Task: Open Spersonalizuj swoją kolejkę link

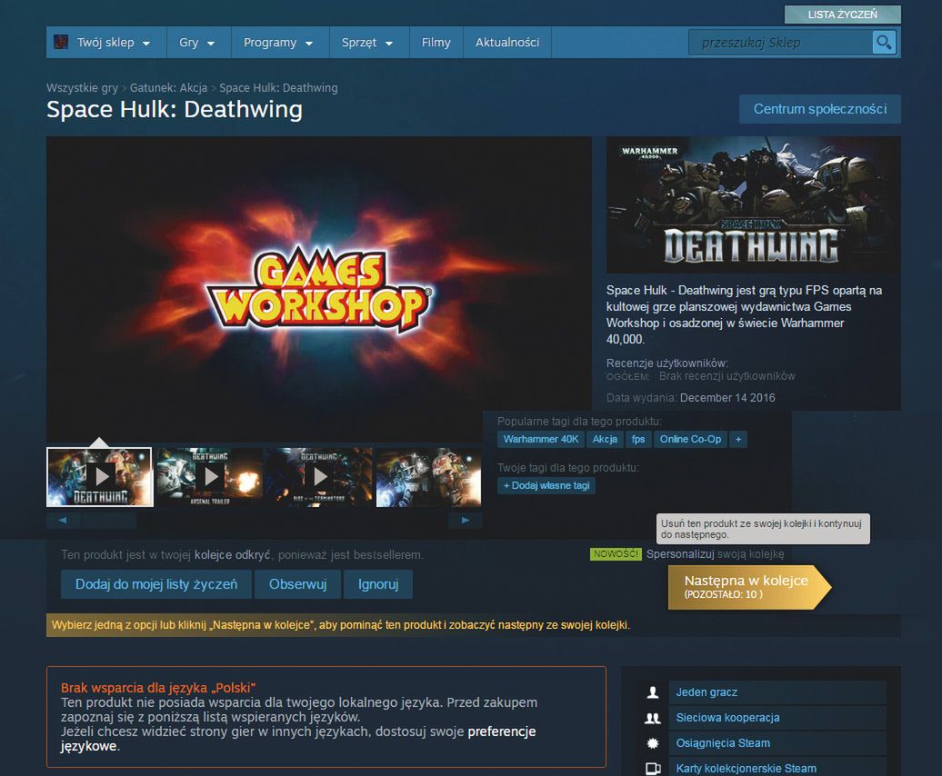Action: [x=715, y=554]
